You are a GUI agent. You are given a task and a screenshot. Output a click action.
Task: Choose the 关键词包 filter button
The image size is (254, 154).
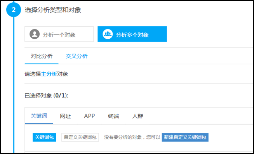tap(44, 137)
